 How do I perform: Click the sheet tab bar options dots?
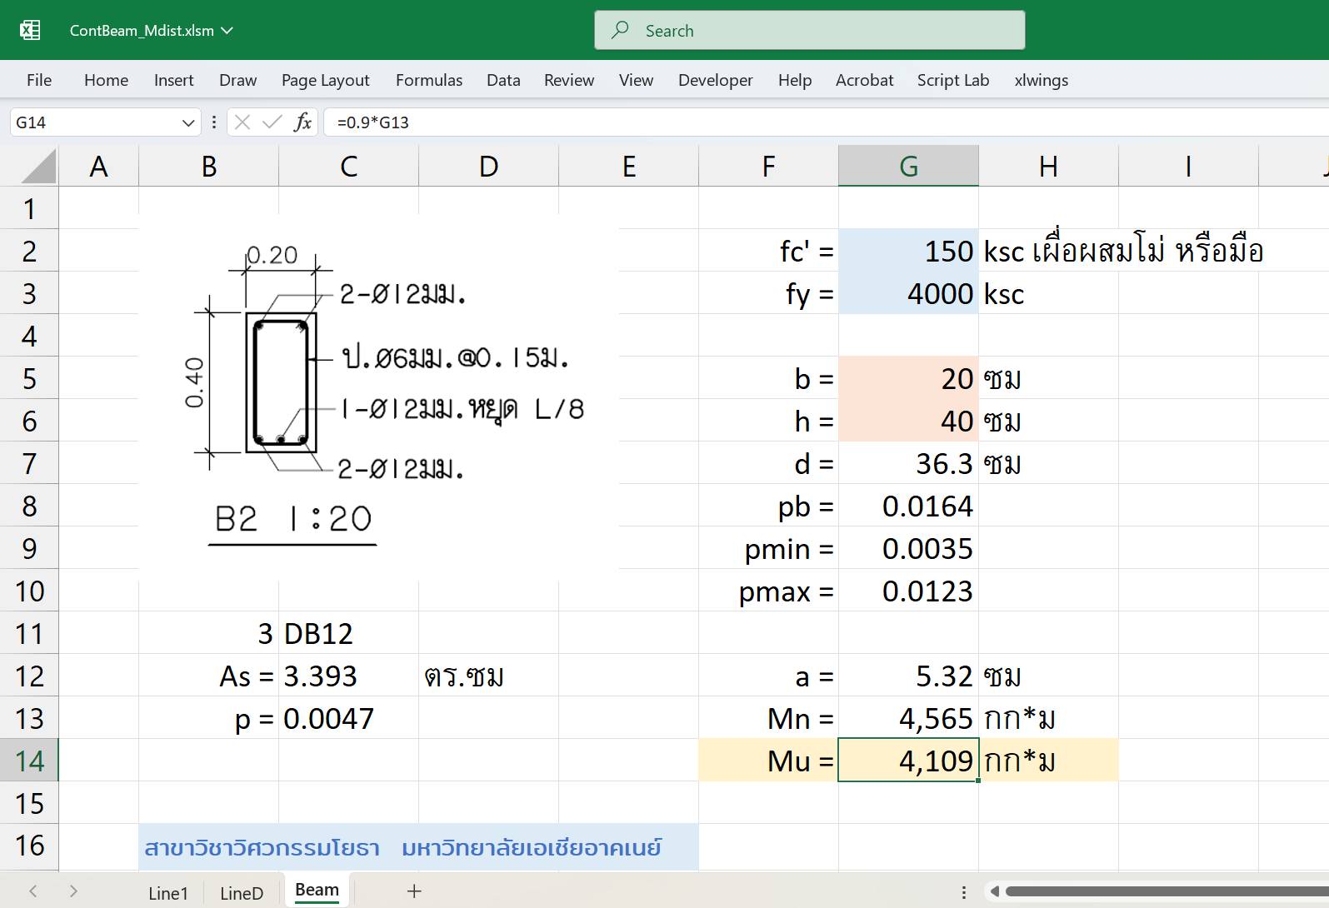[x=964, y=892]
